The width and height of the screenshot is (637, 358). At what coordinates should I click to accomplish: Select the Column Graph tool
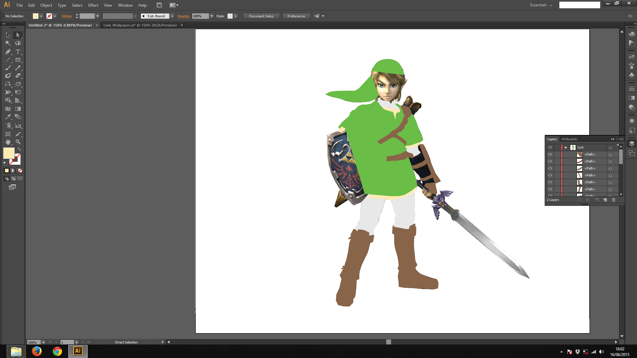pos(18,126)
